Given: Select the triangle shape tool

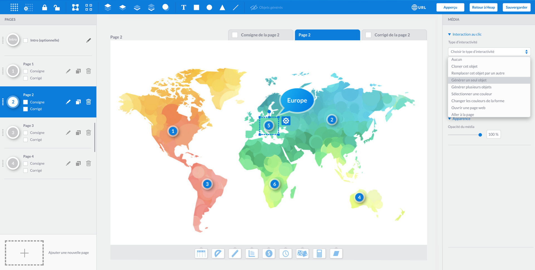Looking at the screenshot, I should [x=222, y=8].
